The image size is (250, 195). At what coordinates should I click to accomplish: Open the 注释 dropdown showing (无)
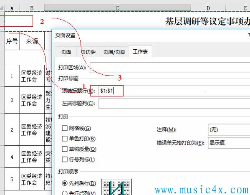pos(229,129)
